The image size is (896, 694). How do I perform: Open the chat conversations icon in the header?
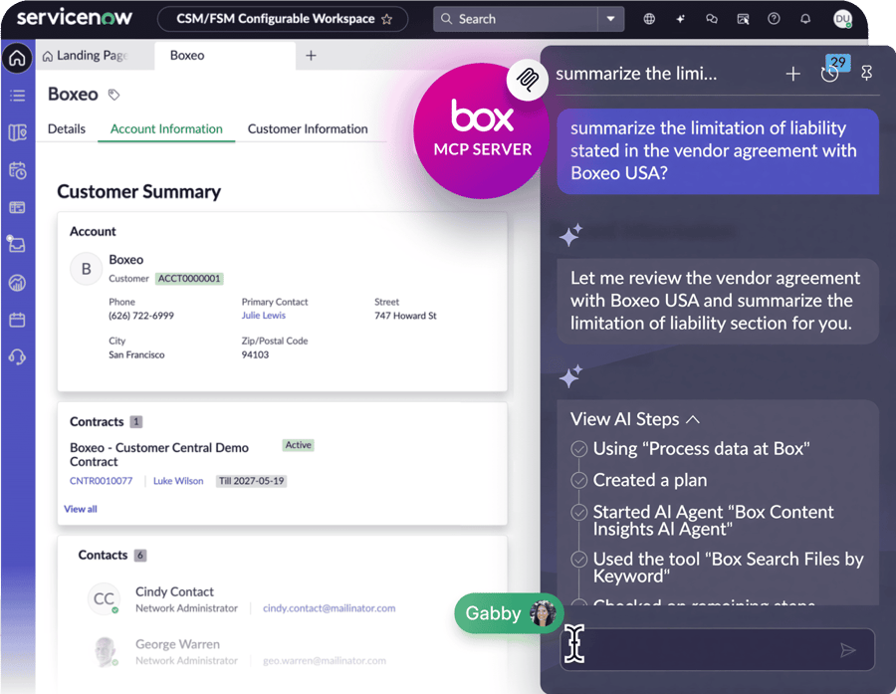click(x=712, y=19)
